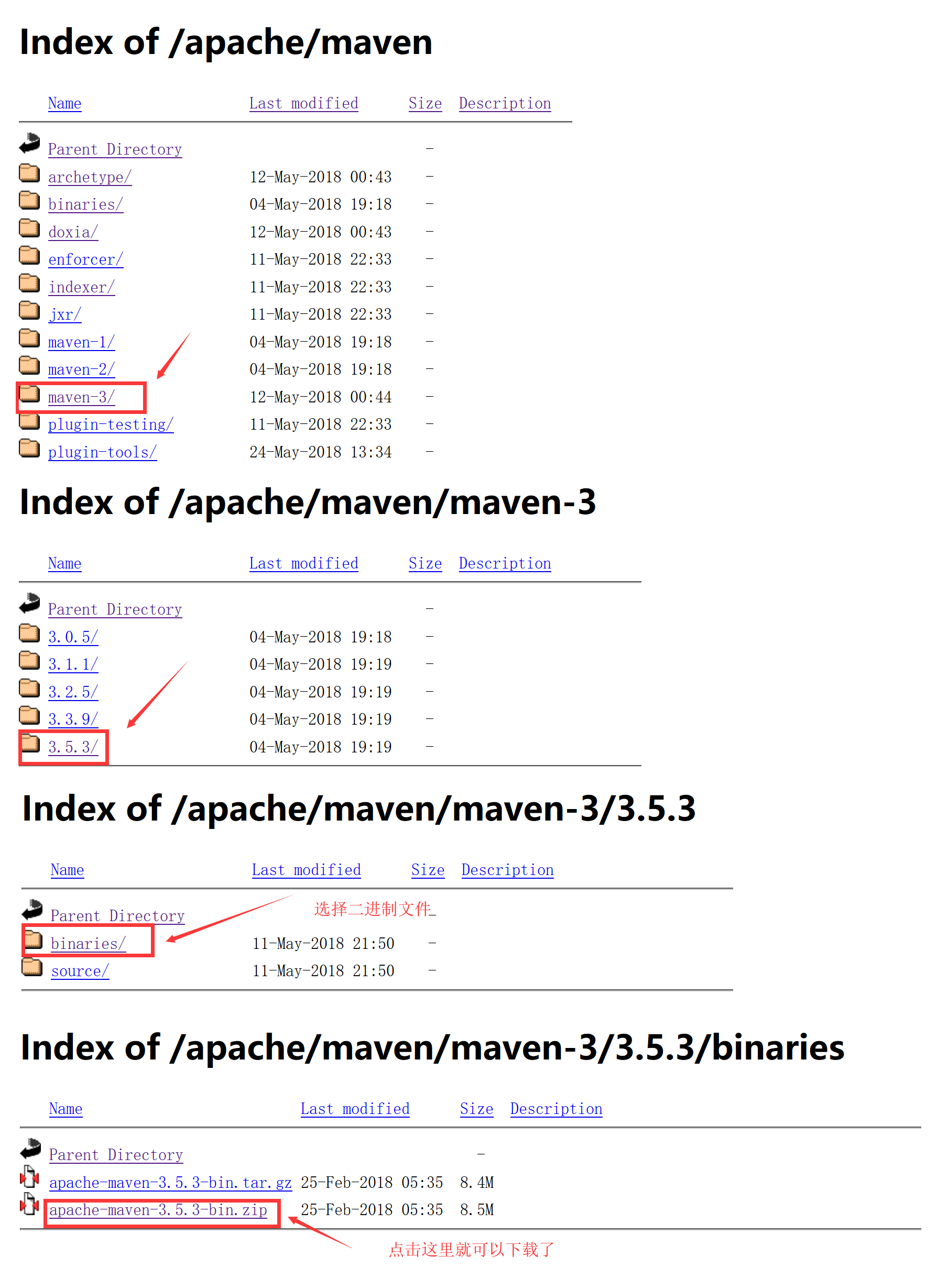Click the back-arrow icon in binaries index
Viewport: 937px width, 1278px height.
(30, 1149)
